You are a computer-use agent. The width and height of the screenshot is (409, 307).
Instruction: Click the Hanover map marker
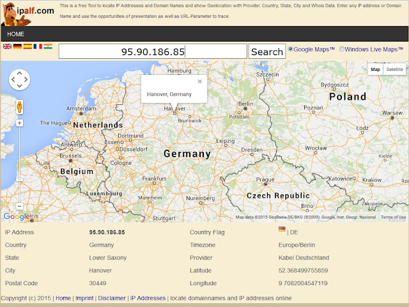coord(174,113)
